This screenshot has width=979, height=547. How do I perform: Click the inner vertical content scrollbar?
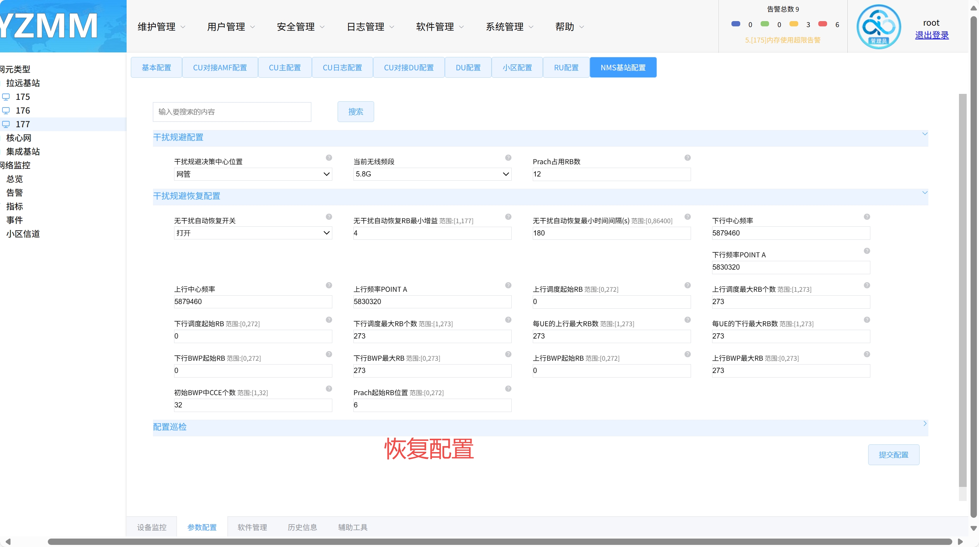pos(962,291)
